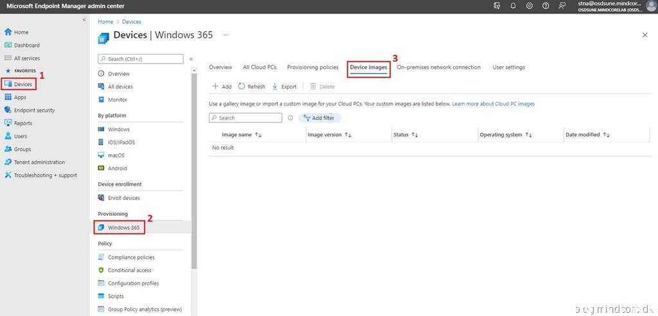Click the help question mark icon
Screen dimensions: 658x316
[x=546, y=6]
